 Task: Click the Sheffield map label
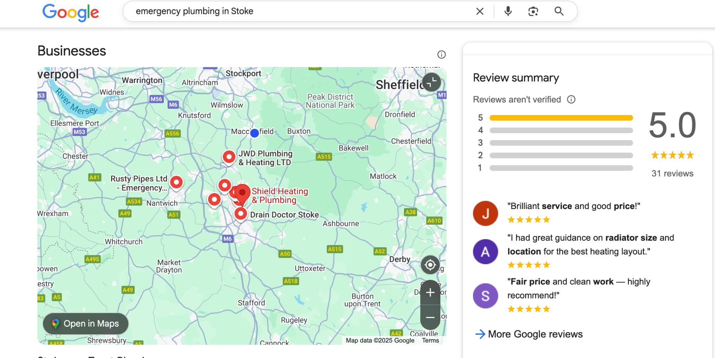400,85
